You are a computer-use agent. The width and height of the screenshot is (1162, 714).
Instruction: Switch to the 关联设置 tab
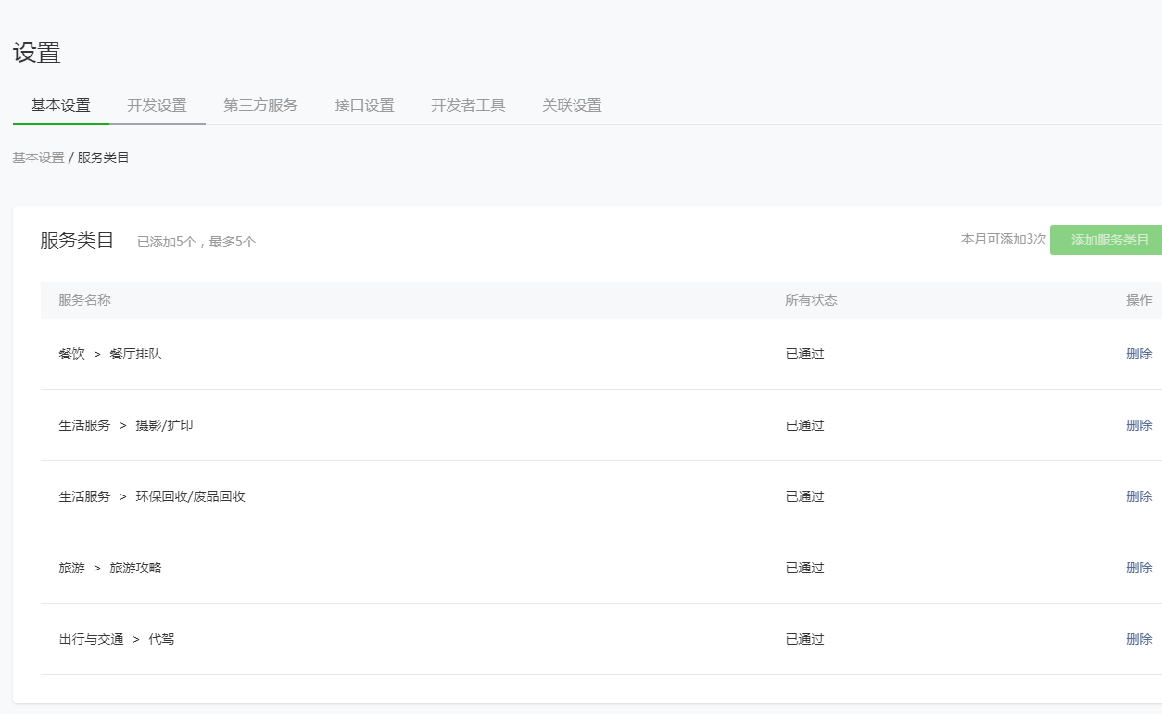tap(572, 106)
